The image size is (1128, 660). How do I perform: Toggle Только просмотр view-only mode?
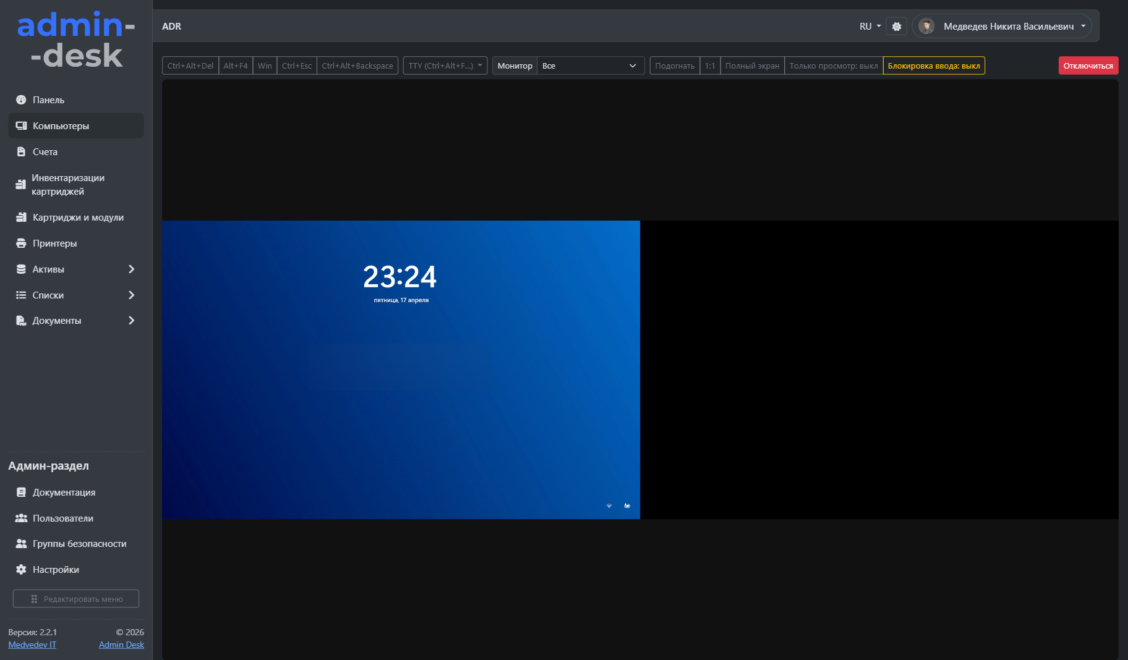click(x=833, y=66)
